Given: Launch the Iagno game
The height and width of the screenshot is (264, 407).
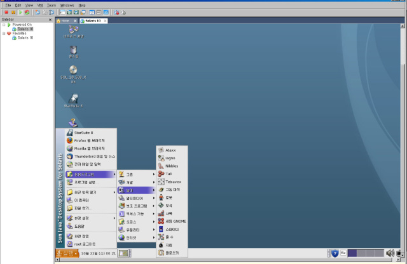Looking at the screenshot, I should [x=172, y=158].
